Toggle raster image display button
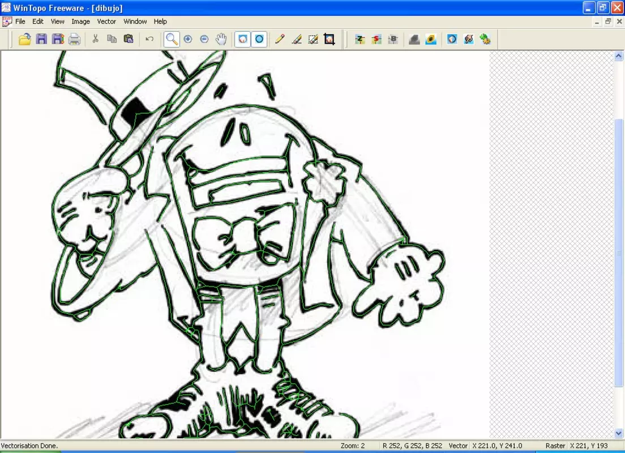The image size is (625, 453). (243, 39)
